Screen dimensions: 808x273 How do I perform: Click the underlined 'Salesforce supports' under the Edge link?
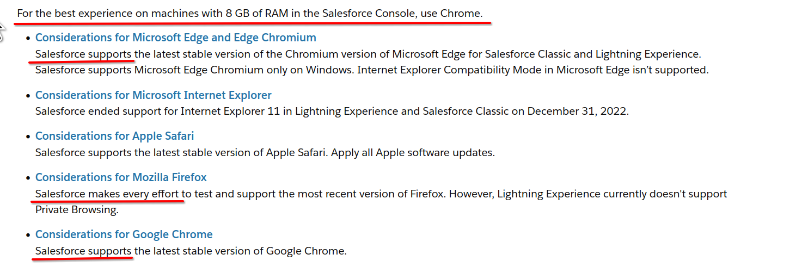point(83,54)
